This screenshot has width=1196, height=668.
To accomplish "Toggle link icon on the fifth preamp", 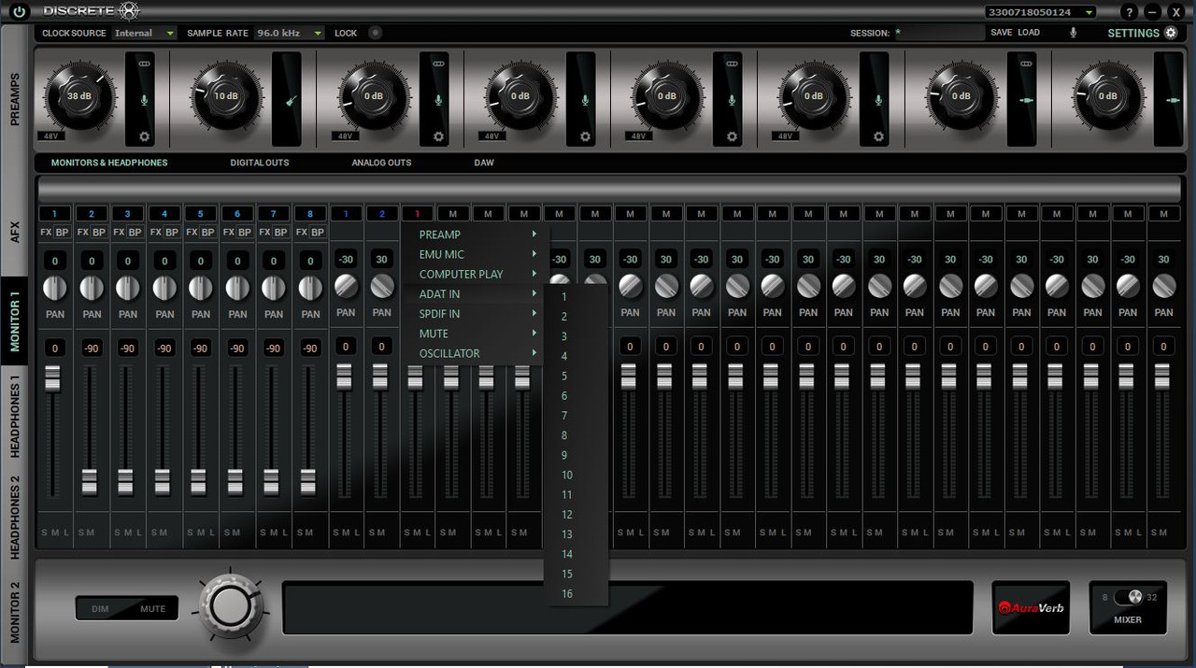I will [732, 64].
